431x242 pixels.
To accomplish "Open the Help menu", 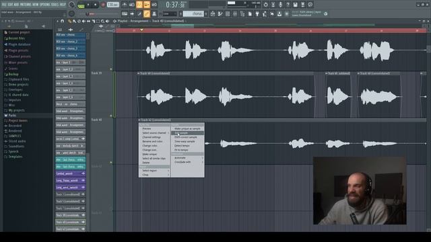I will click(63, 5).
